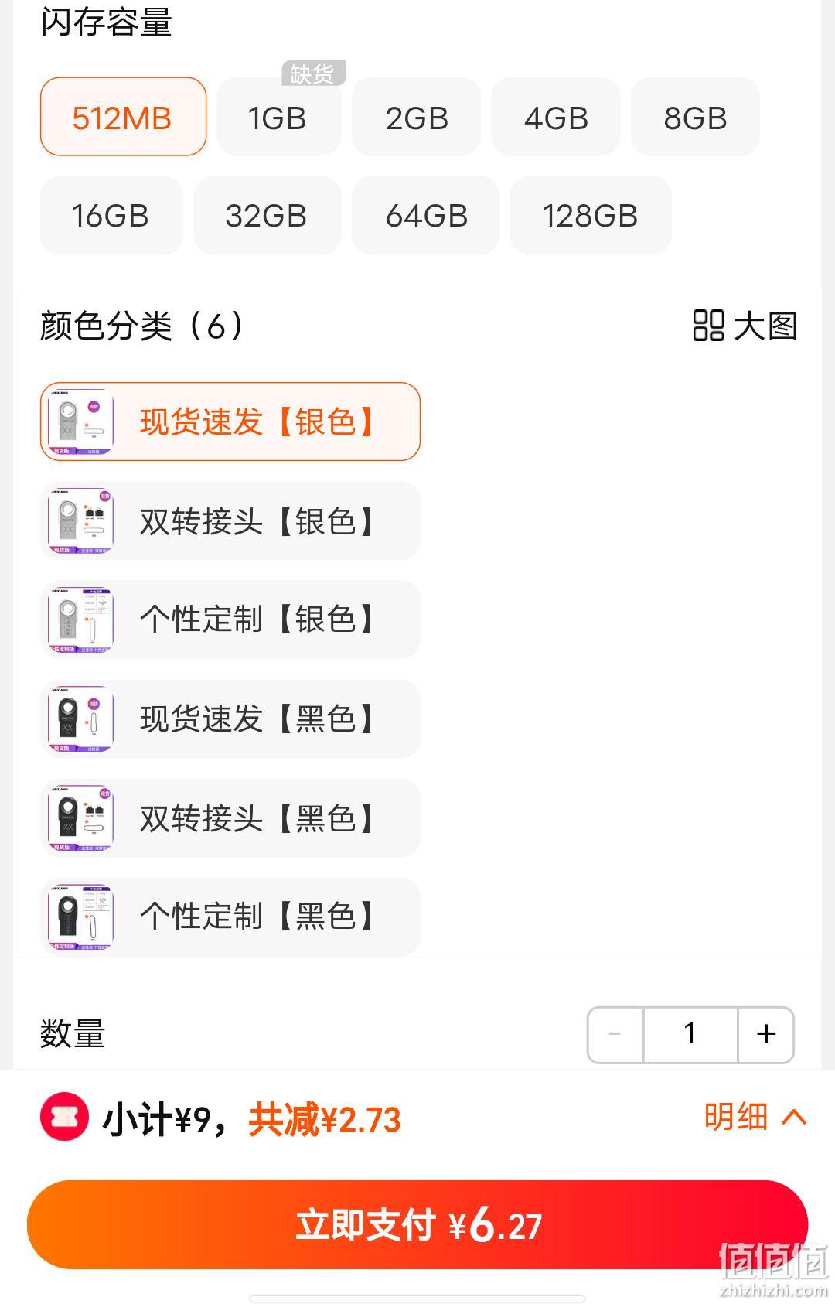Click the 个性定制 black product thumbnail

80,917
